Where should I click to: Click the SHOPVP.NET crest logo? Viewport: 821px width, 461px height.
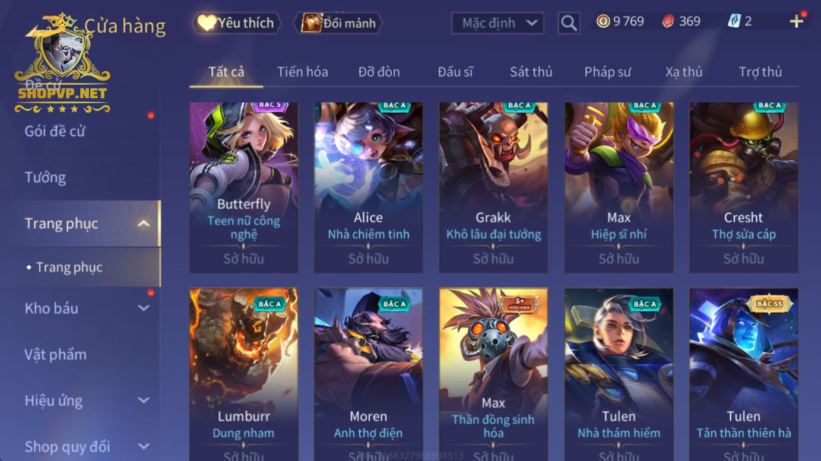[x=62, y=63]
